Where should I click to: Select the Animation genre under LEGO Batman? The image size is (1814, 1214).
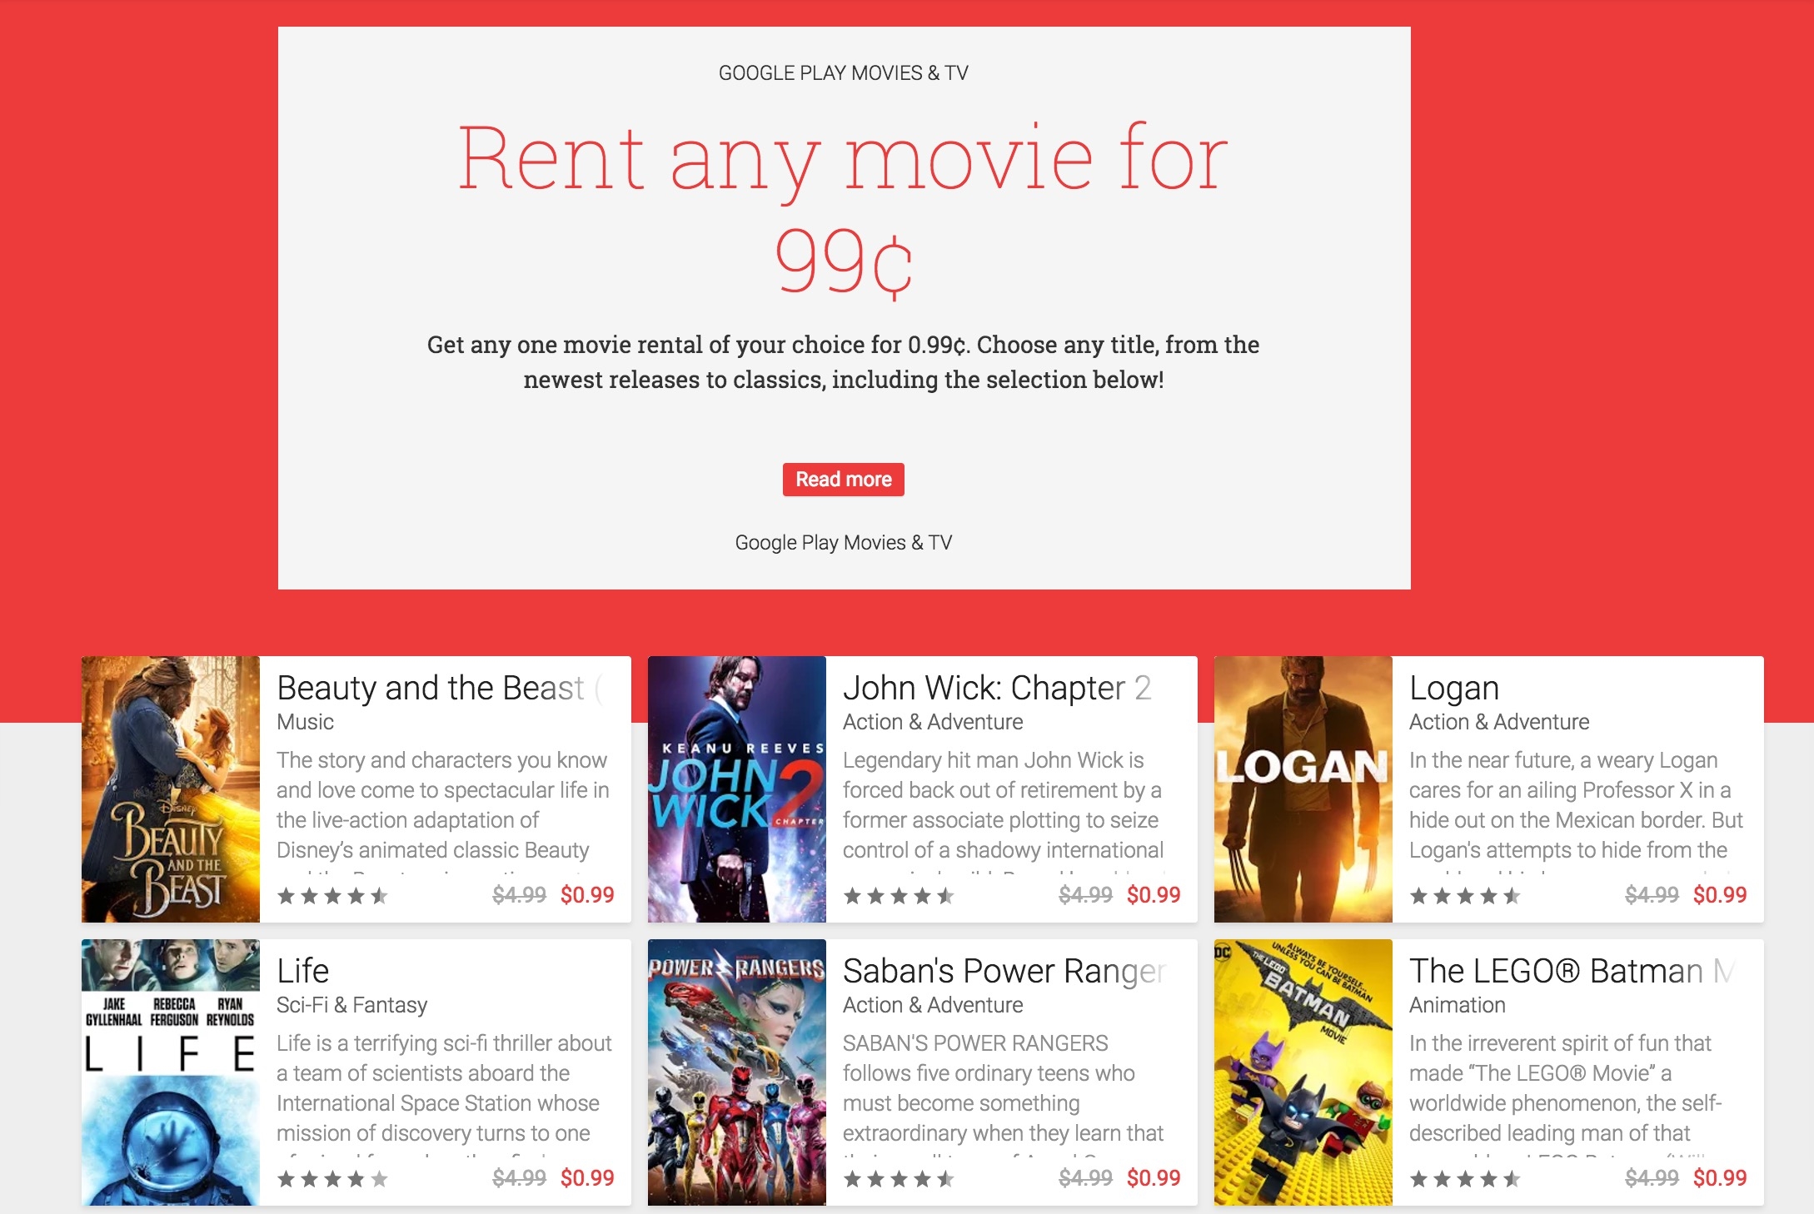click(x=1458, y=1005)
